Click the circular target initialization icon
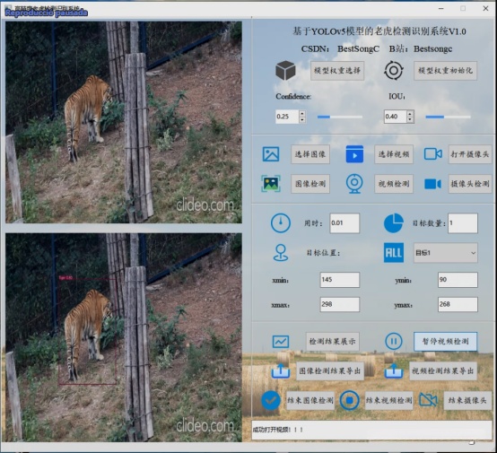Screen dimensions: 497x453 (393, 70)
